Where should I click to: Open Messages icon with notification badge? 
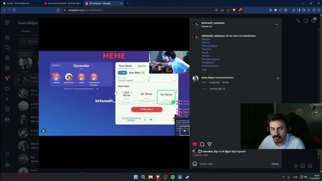pyautogui.click(x=7, y=78)
